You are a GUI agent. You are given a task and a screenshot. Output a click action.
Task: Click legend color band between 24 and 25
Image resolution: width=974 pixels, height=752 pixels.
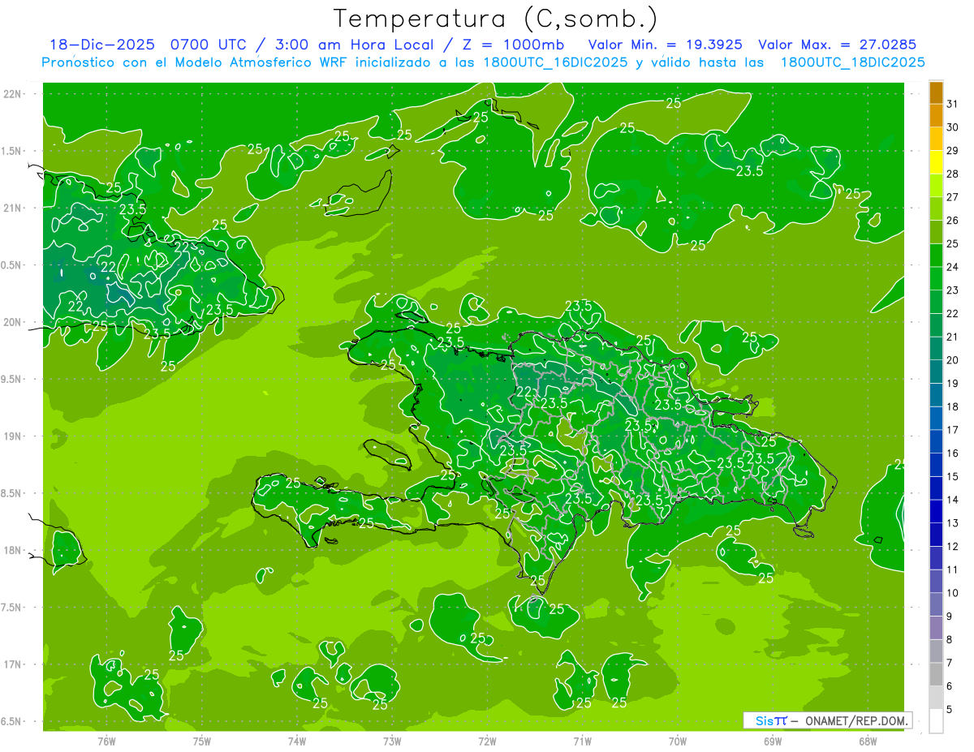tap(936, 256)
